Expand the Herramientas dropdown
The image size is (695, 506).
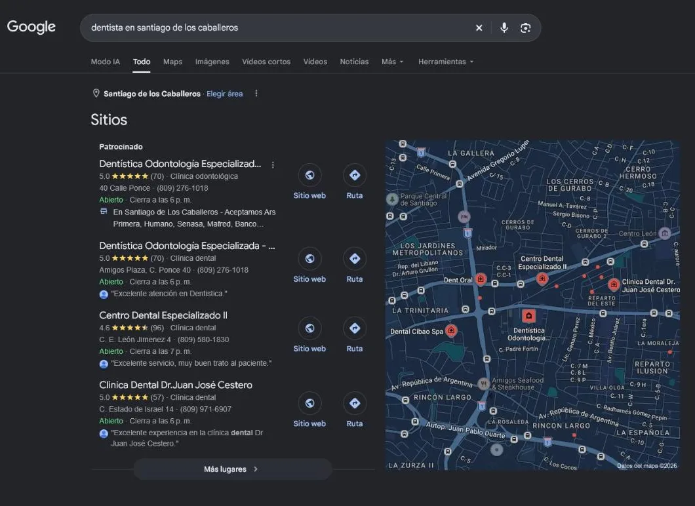click(446, 62)
